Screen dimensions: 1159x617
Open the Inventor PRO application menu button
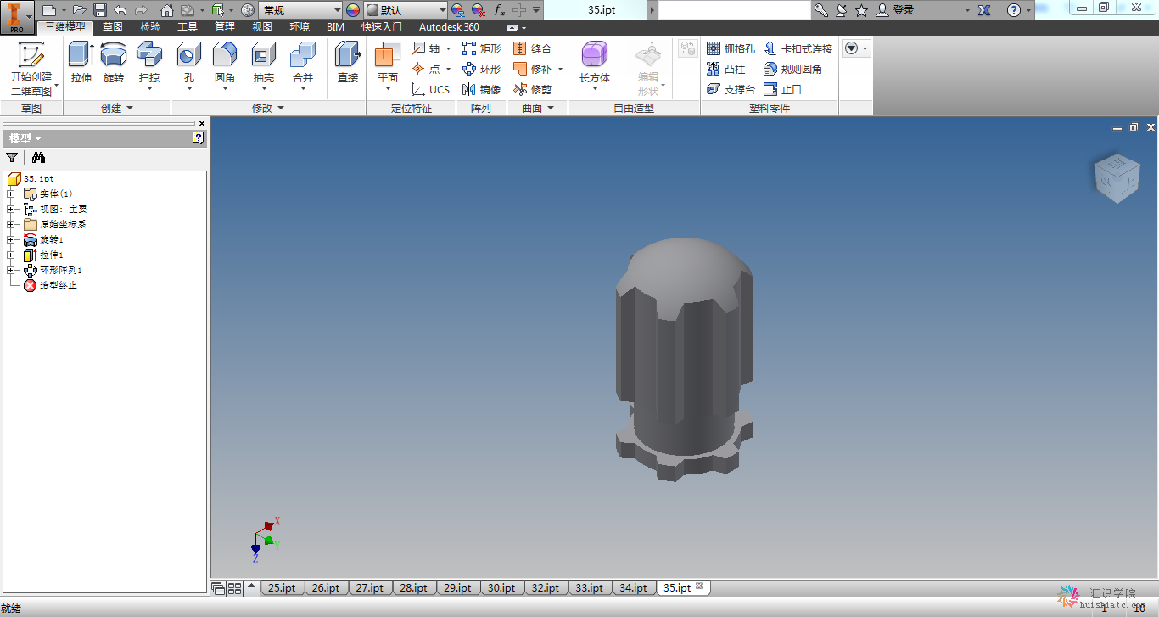pyautogui.click(x=16, y=16)
